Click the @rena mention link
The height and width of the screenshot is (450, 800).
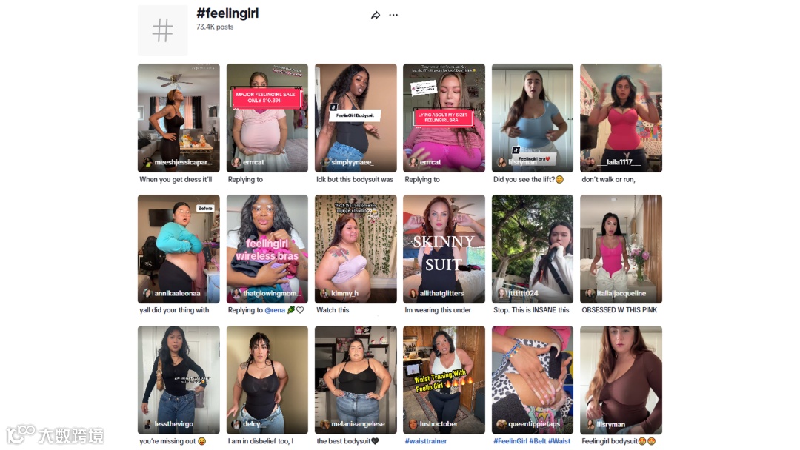[275, 310]
